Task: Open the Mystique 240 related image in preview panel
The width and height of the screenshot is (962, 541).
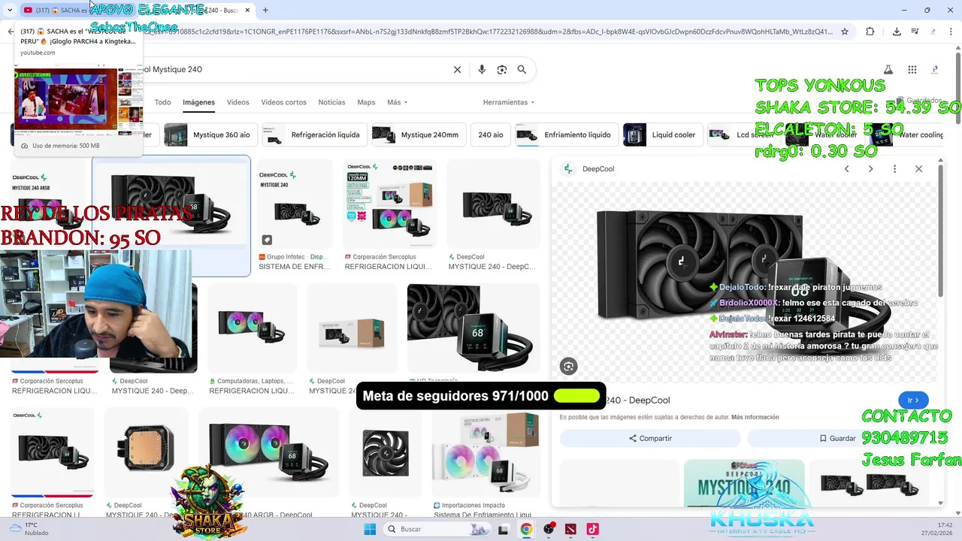Action: click(x=743, y=483)
